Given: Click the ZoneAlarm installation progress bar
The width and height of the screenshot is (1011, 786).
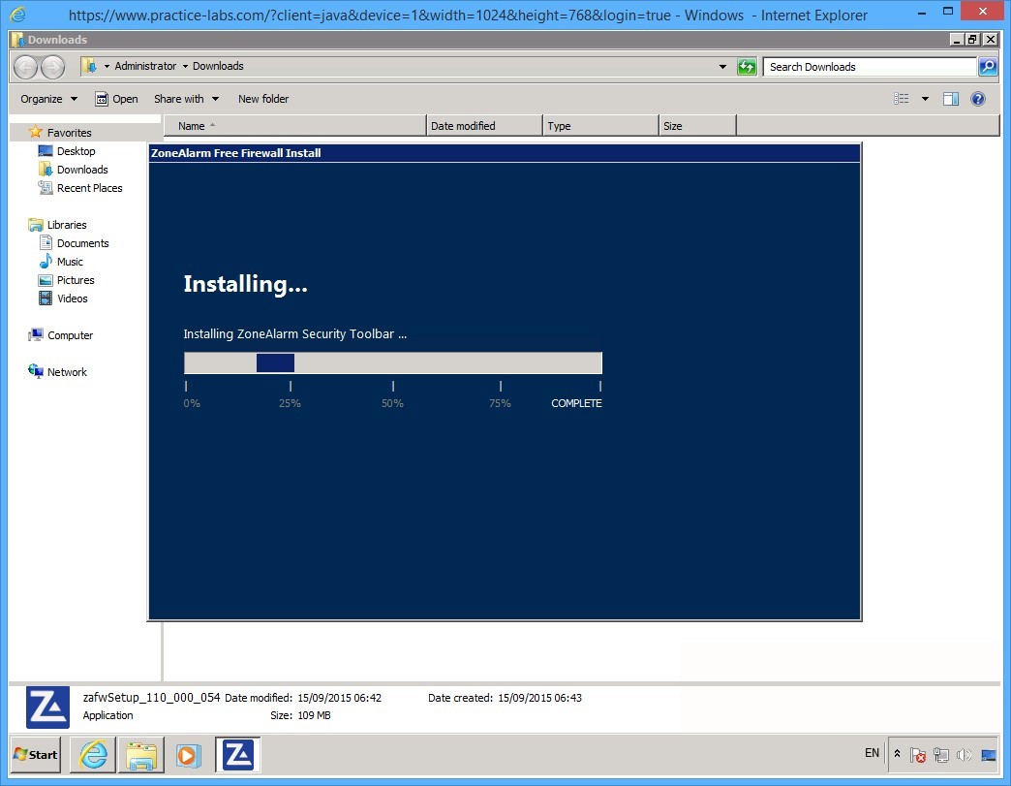Looking at the screenshot, I should 392,362.
